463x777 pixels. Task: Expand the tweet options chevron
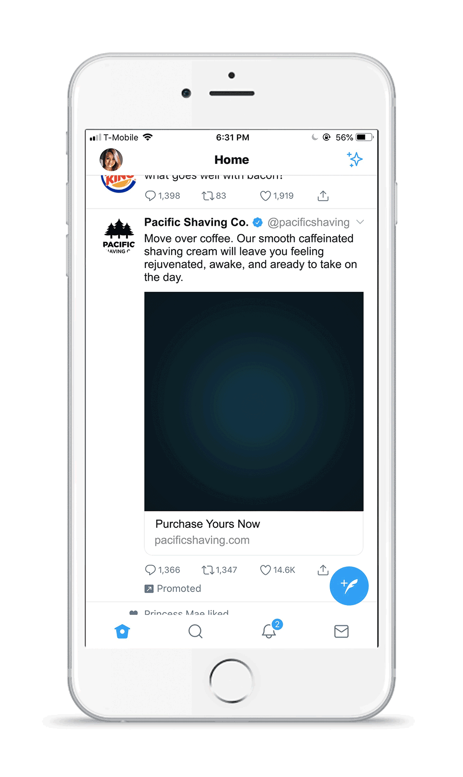[360, 222]
